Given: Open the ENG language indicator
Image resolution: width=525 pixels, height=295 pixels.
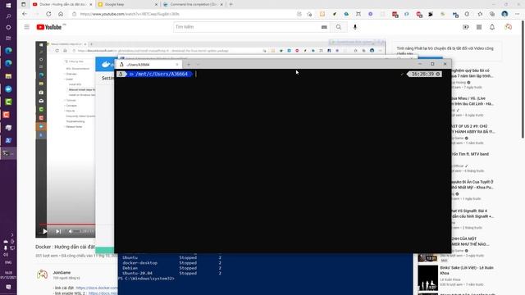Looking at the screenshot, I should (8, 262).
